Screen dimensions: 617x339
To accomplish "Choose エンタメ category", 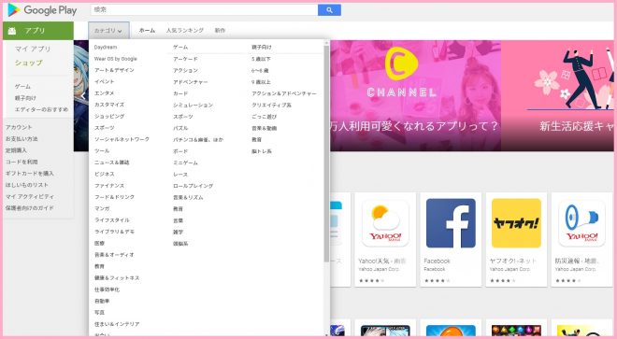I will [105, 93].
